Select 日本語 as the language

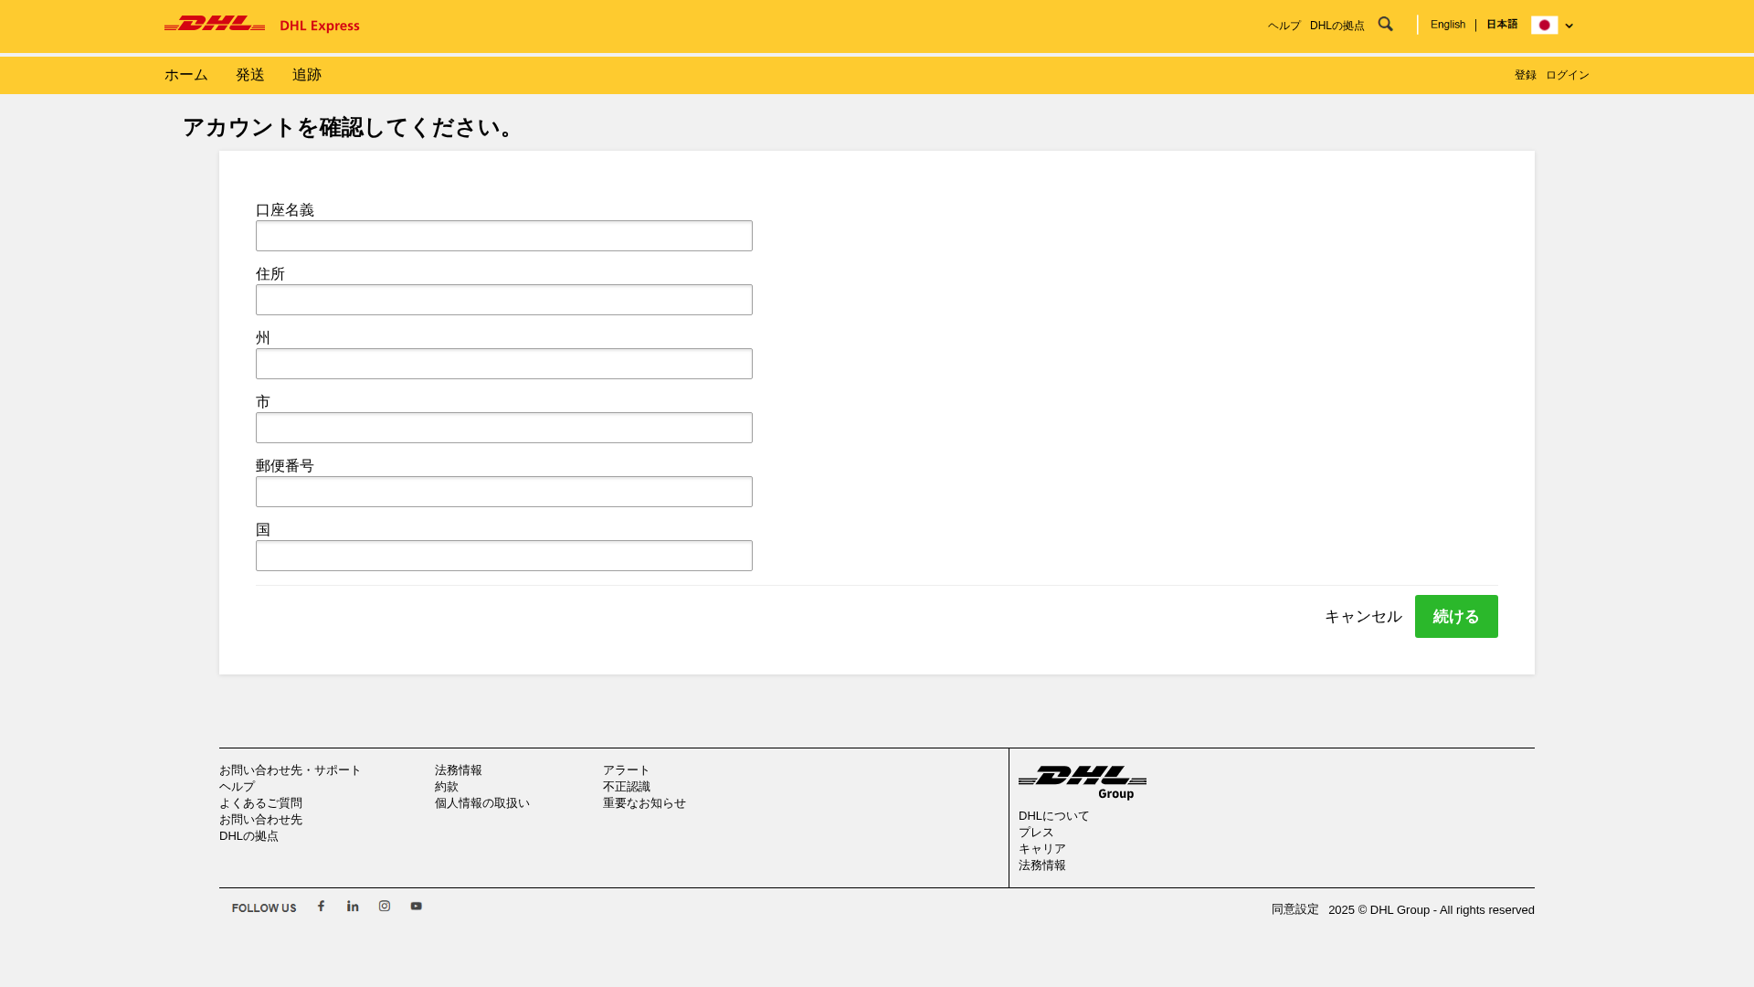tap(1501, 25)
